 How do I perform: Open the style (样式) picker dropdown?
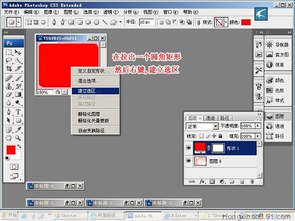(x=226, y=22)
